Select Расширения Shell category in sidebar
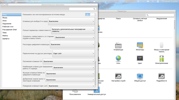179x100 pixels. pos(11,30)
